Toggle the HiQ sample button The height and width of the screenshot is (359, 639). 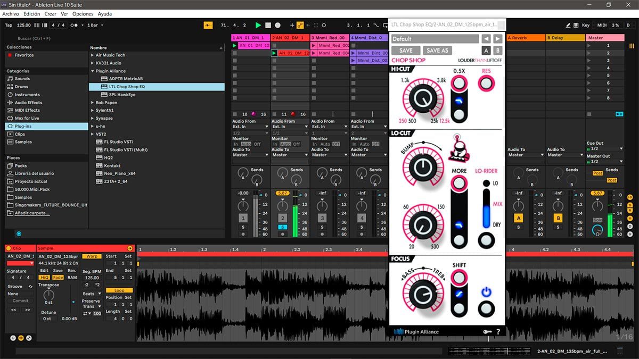click(44, 277)
